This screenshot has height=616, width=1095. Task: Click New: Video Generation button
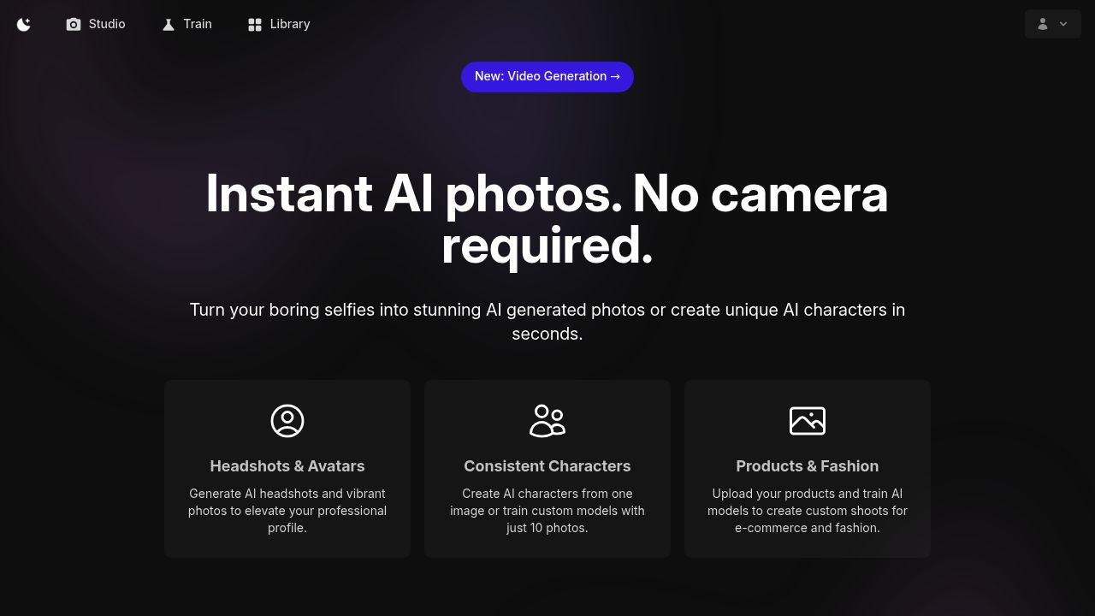click(547, 76)
